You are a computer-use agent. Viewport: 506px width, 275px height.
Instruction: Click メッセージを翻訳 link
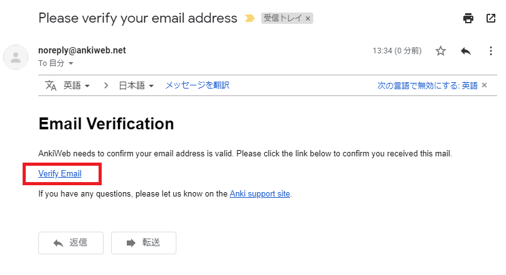[x=197, y=85]
